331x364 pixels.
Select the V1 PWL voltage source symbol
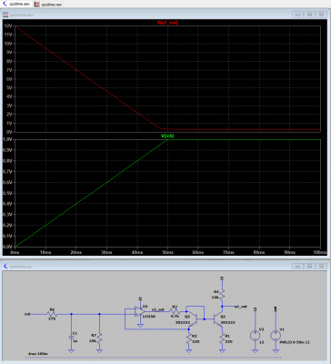[x=276, y=336]
